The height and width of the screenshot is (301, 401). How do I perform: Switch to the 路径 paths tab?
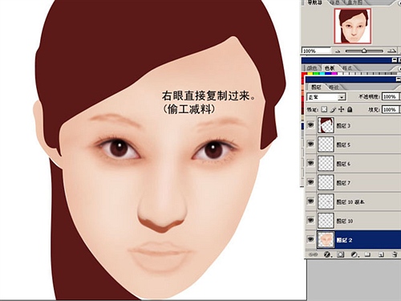click(334, 87)
